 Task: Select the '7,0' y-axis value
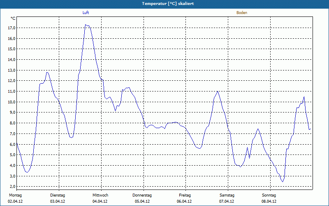[12, 133]
